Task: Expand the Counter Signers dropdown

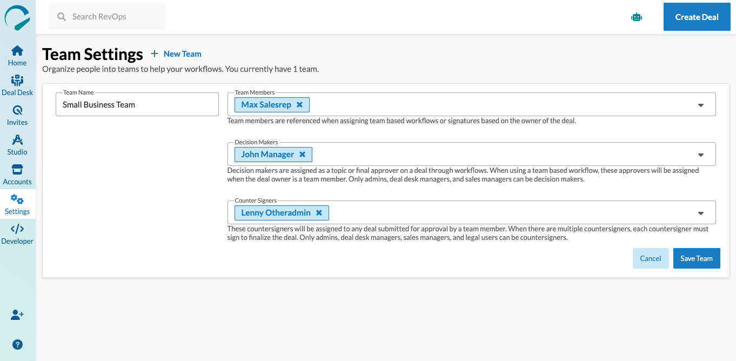Action: (701, 212)
